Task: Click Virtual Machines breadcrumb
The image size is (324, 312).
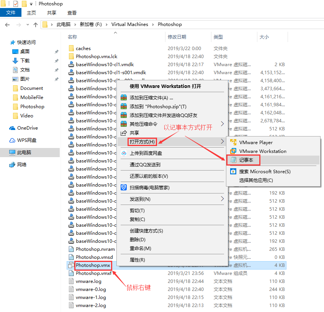Action: tap(129, 24)
